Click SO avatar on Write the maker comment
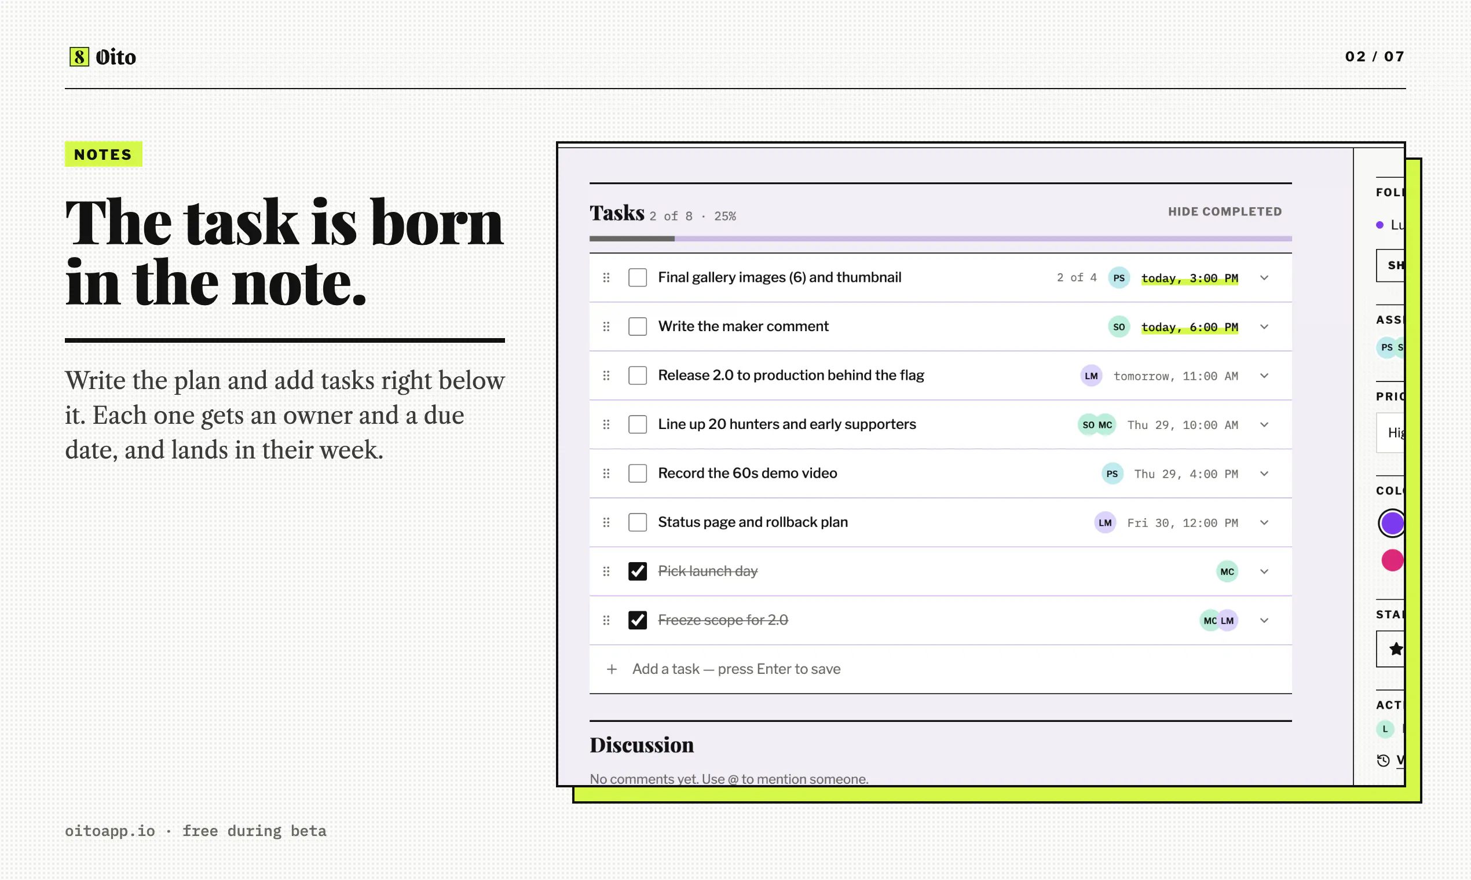Viewport: 1471px width, 880px height. [x=1119, y=327]
